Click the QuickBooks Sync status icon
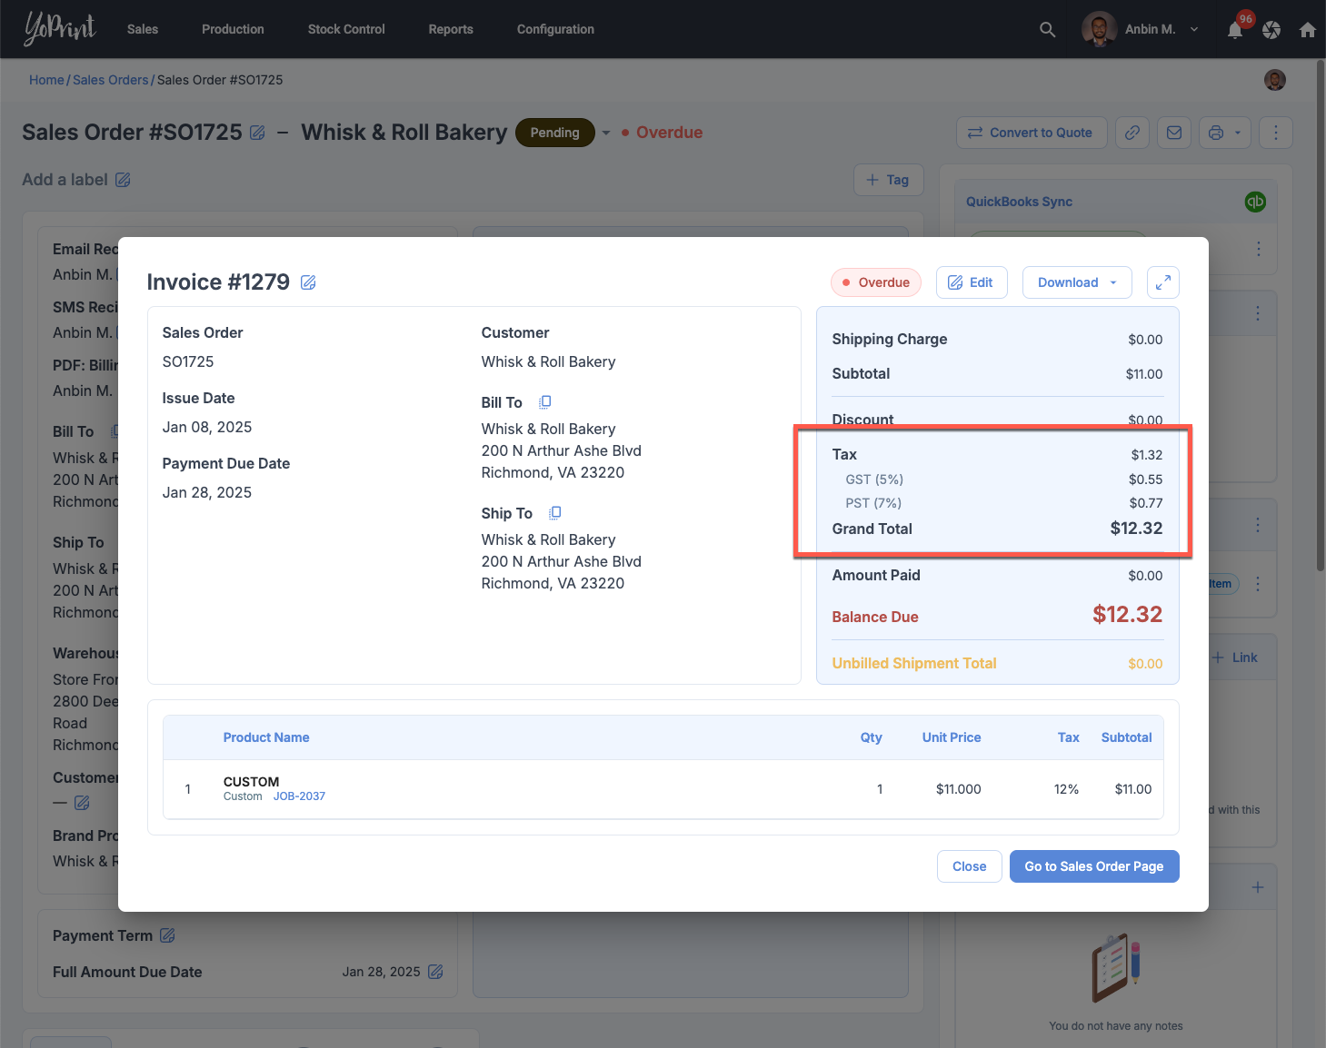This screenshot has height=1048, width=1326. (x=1254, y=202)
